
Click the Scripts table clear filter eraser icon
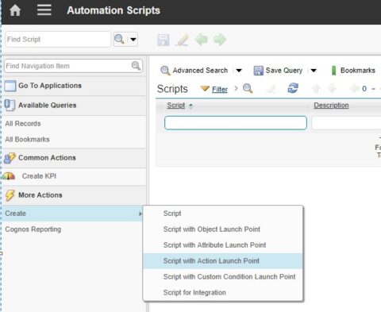[271, 89]
